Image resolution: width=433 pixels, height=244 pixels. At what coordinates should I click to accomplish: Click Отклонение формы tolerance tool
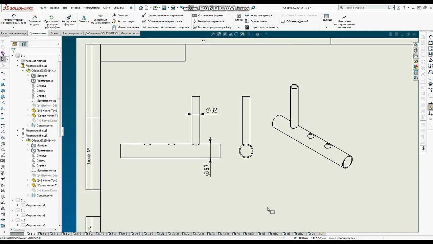[207, 15]
